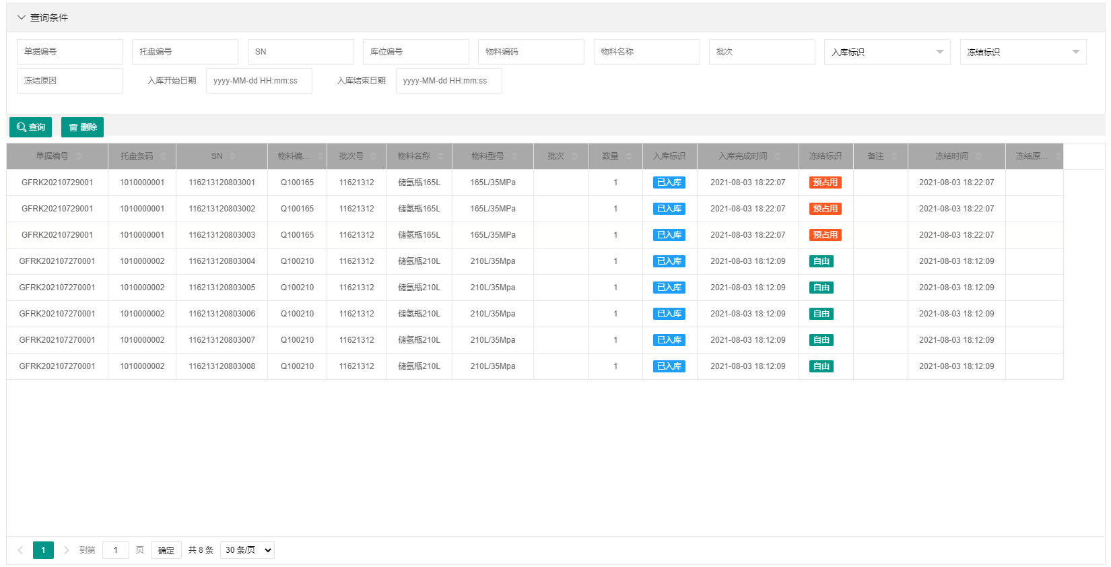Click the 冻结标识 column header
This screenshot has height=567, width=1111.
826,156
